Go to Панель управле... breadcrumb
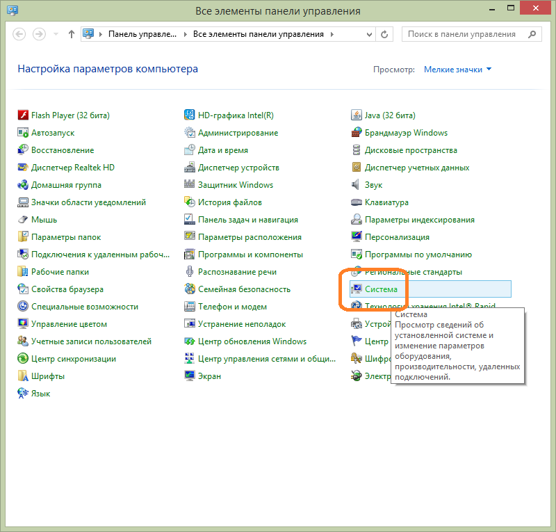 142,34
